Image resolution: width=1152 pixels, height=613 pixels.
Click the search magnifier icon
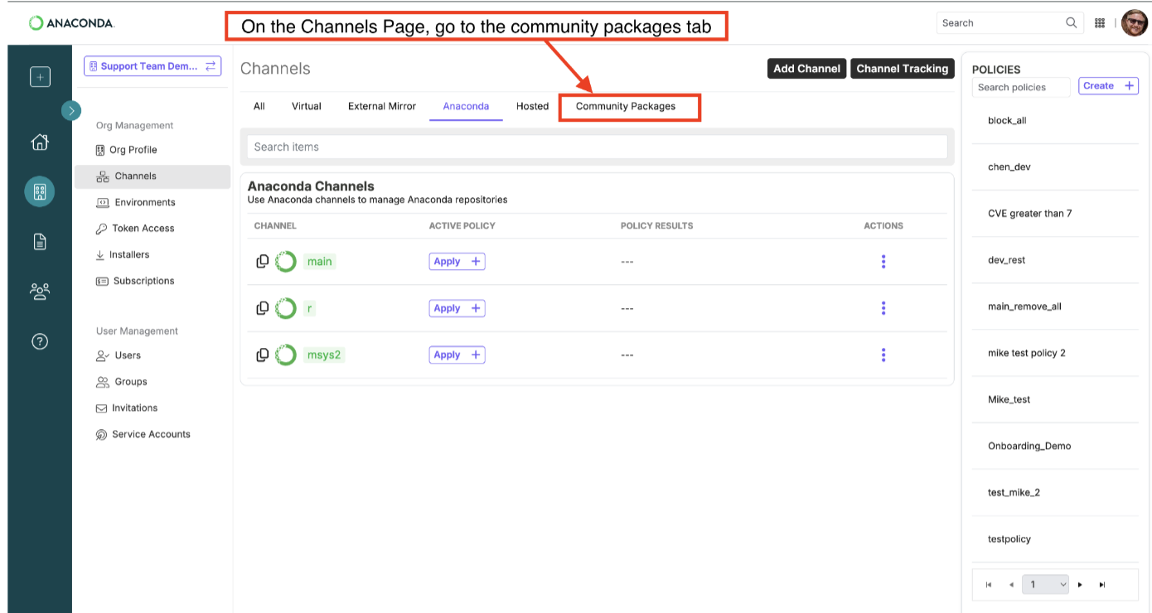coord(1071,22)
